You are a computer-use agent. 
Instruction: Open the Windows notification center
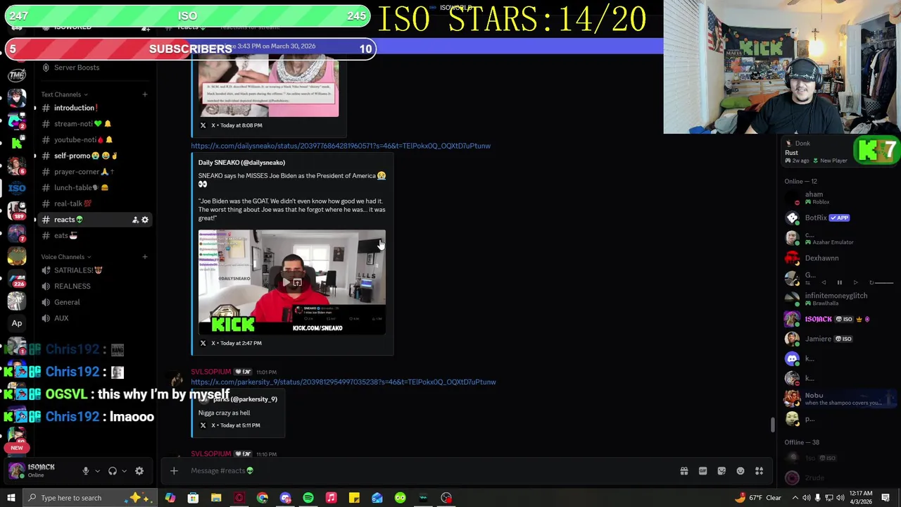[886, 498]
